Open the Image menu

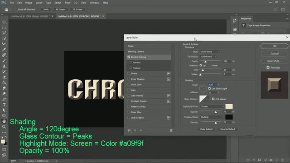tap(29, 3)
